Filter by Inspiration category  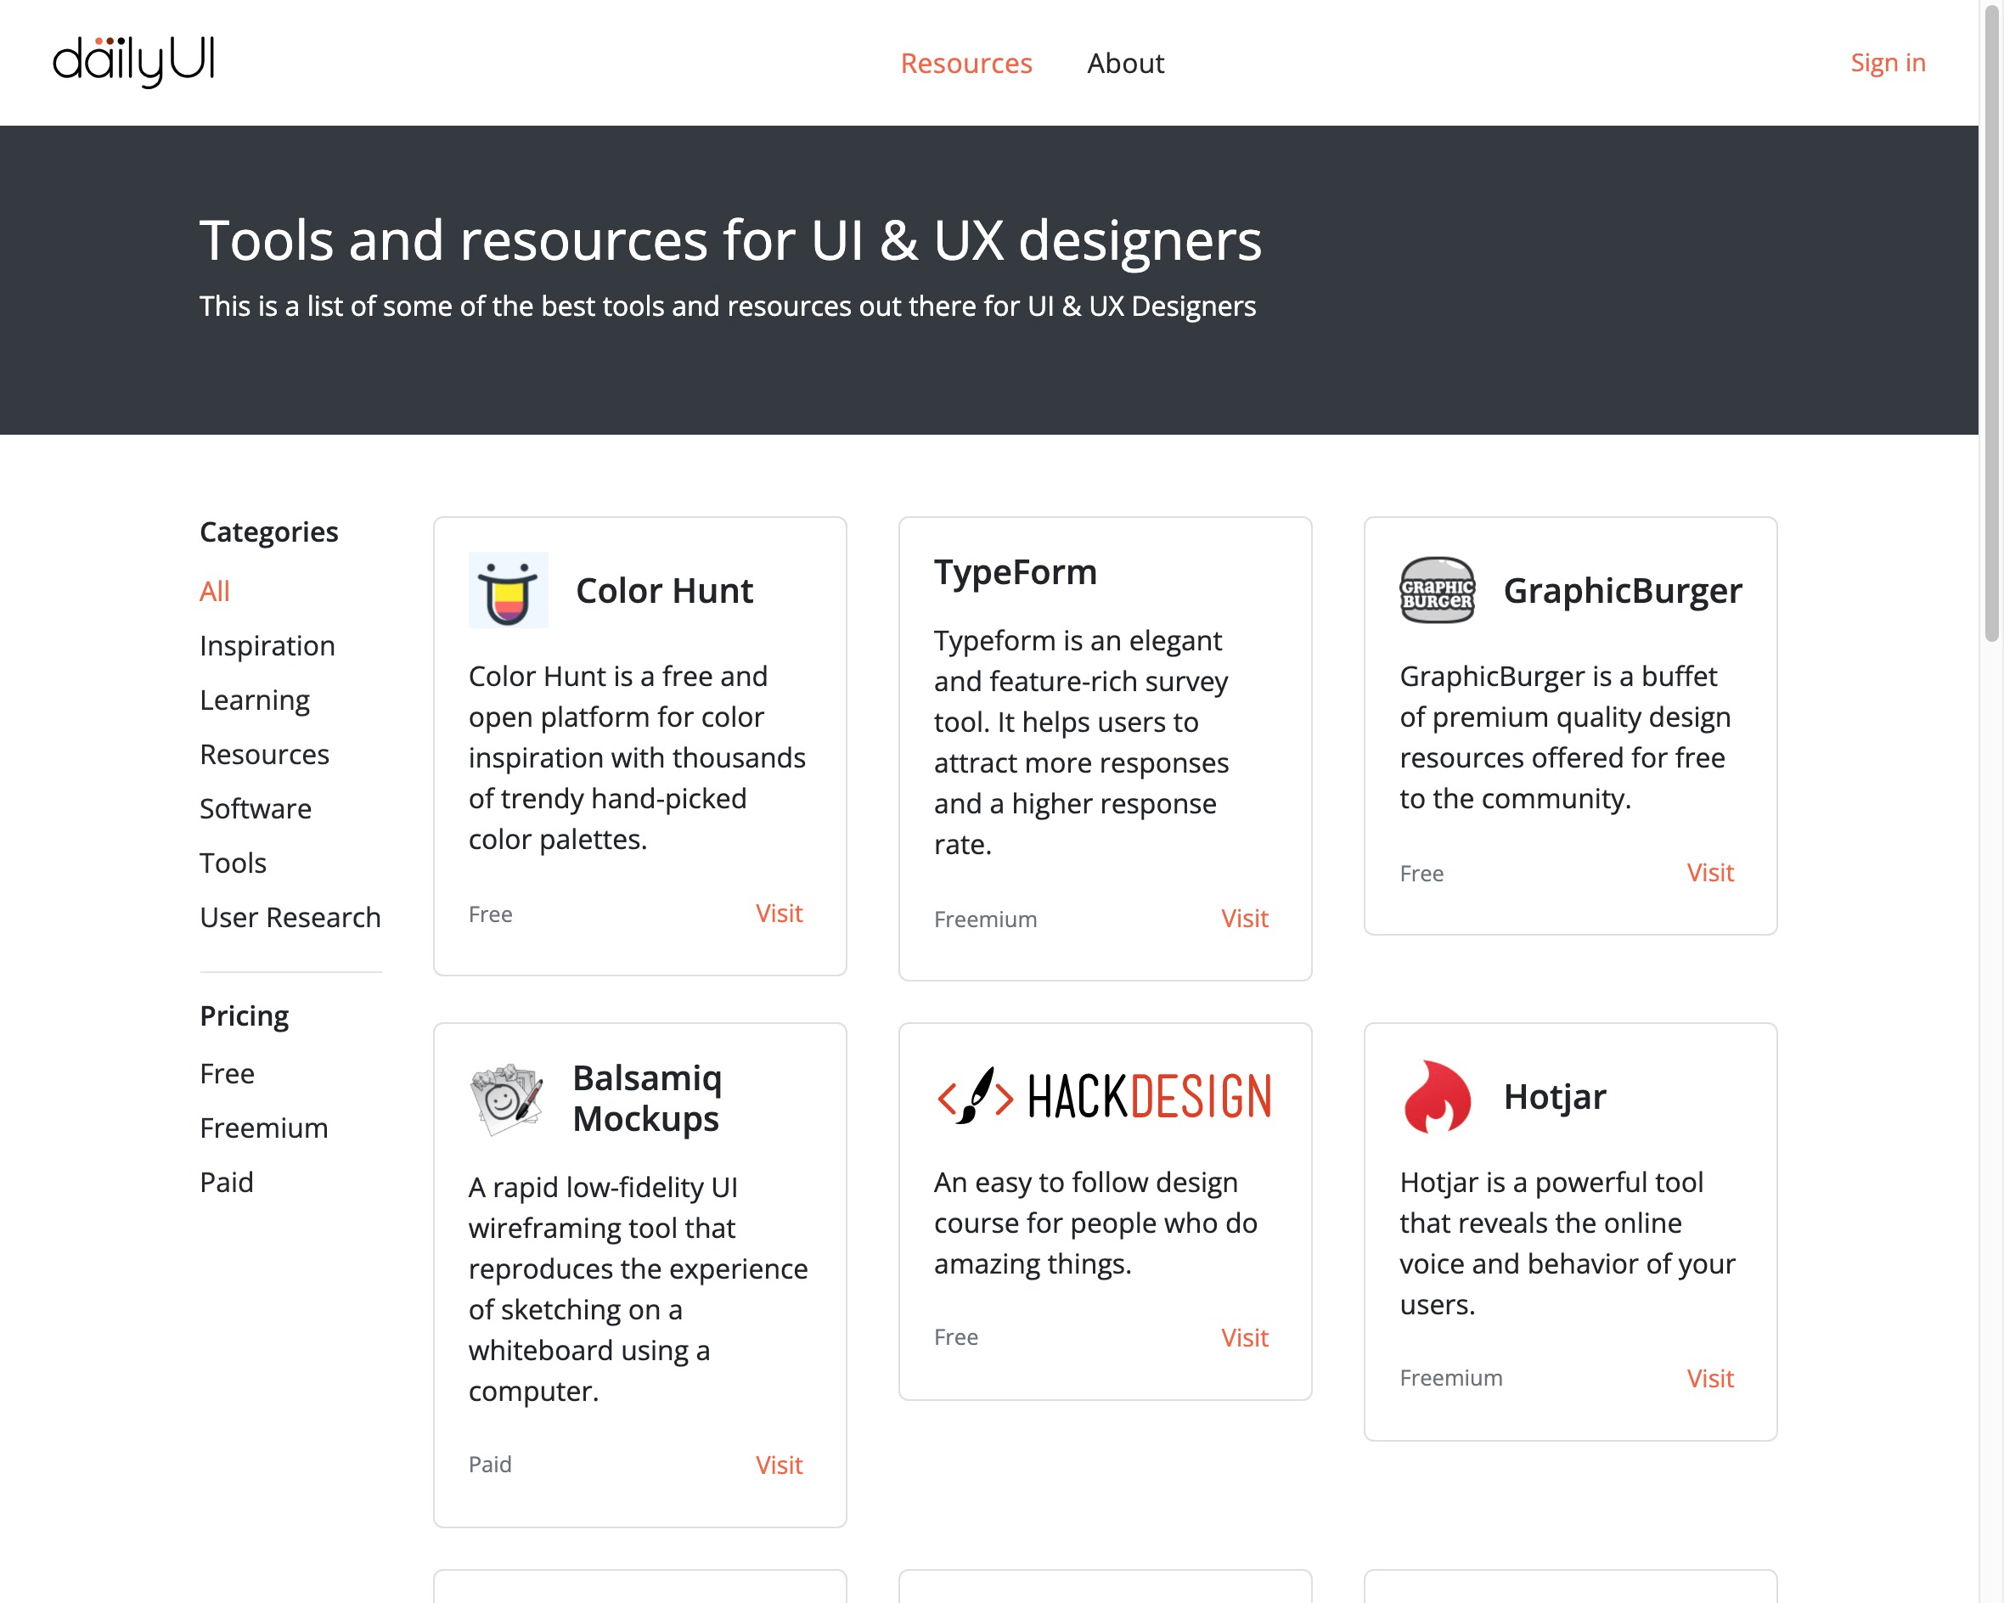pos(267,646)
